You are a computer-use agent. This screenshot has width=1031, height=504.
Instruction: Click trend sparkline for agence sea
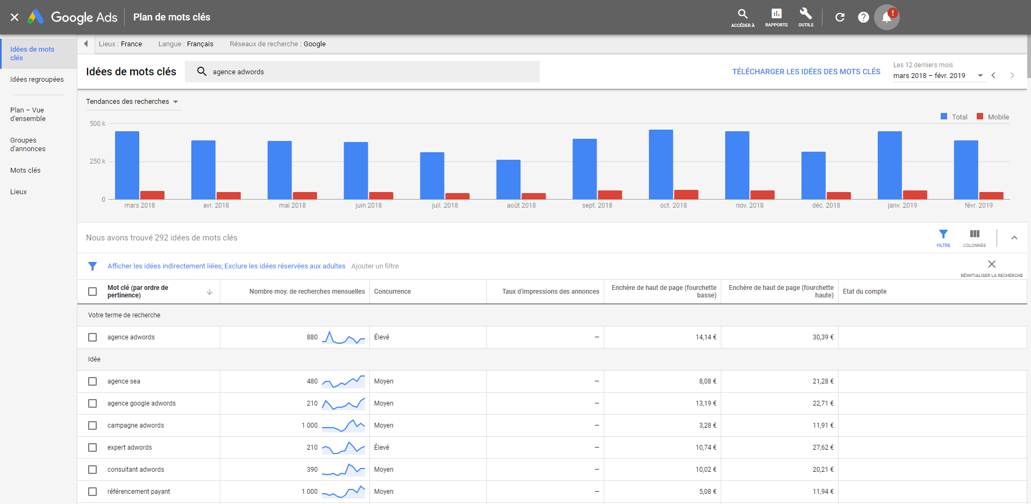(343, 381)
